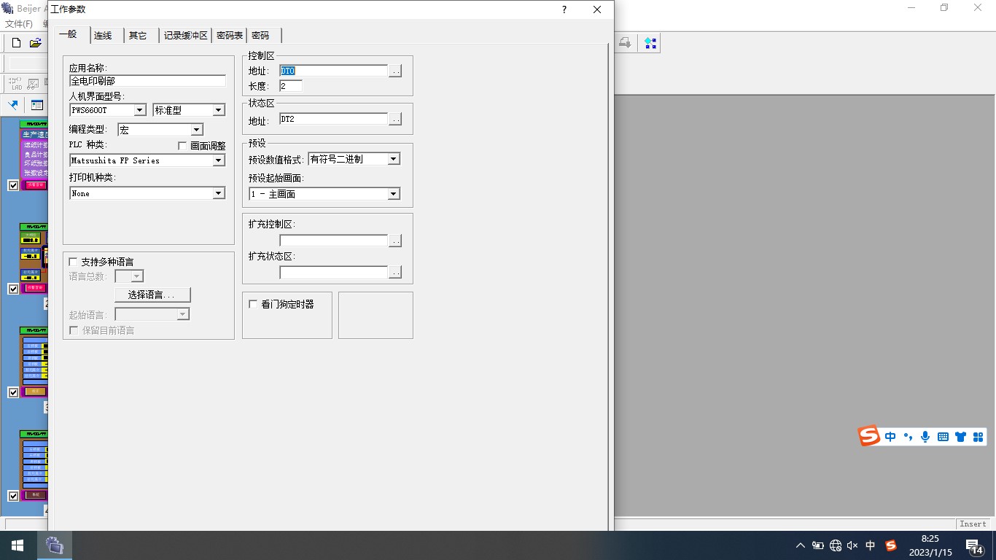Open the 记录缓冲区 tab
The width and height of the screenshot is (996, 560).
185,36
